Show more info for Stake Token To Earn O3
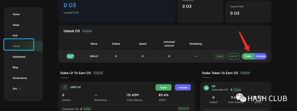 point(245,73)
